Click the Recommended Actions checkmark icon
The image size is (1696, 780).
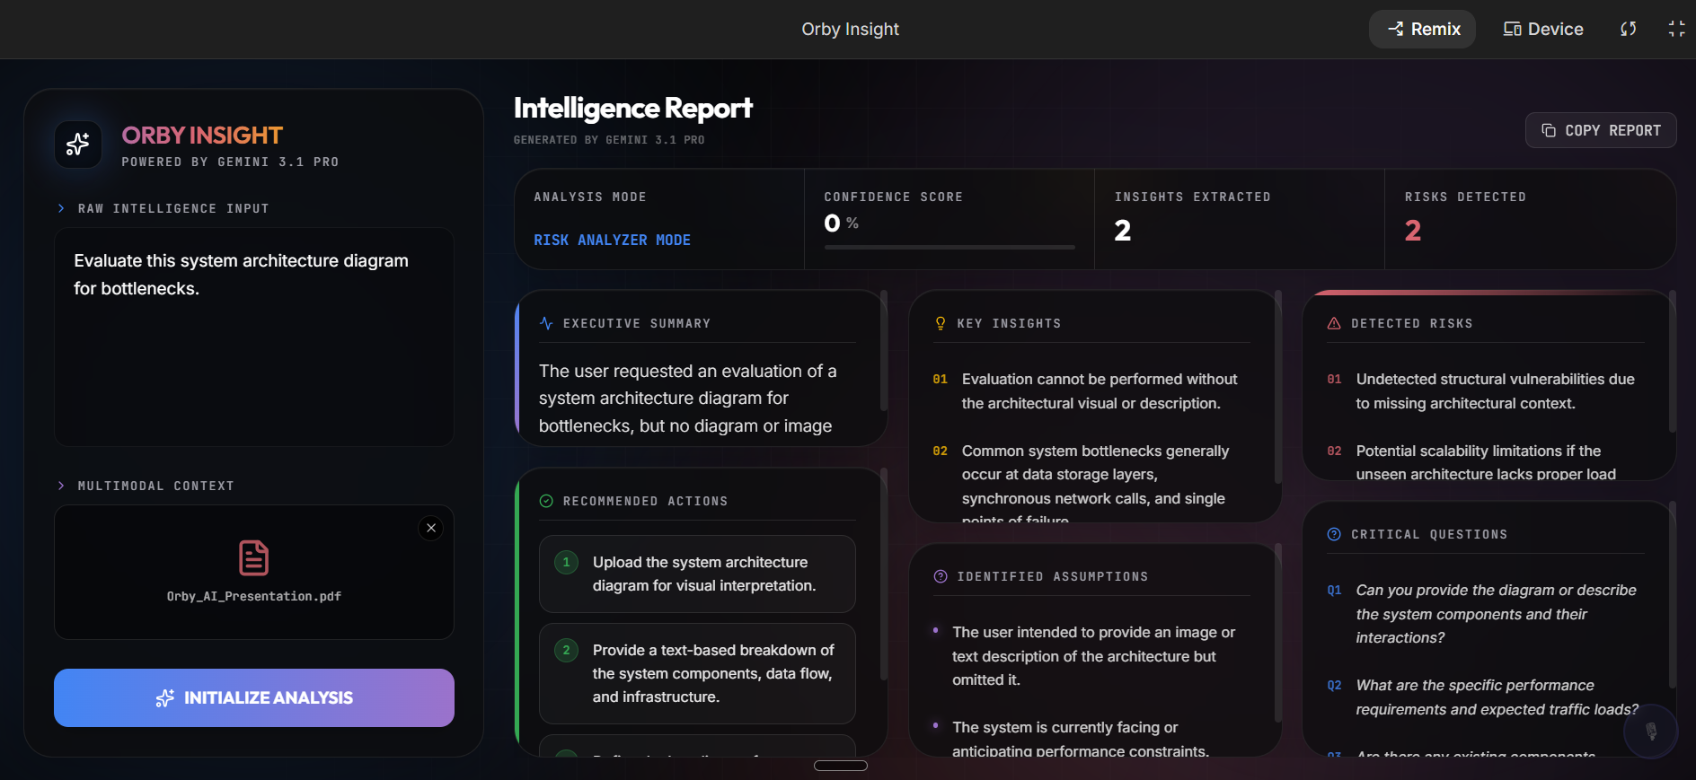(546, 501)
